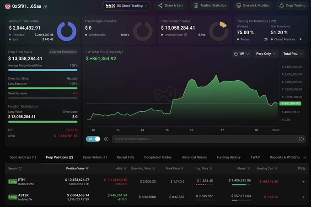Select the Perp Positions (2) tab
311x207 pixels.
(x=59, y=157)
